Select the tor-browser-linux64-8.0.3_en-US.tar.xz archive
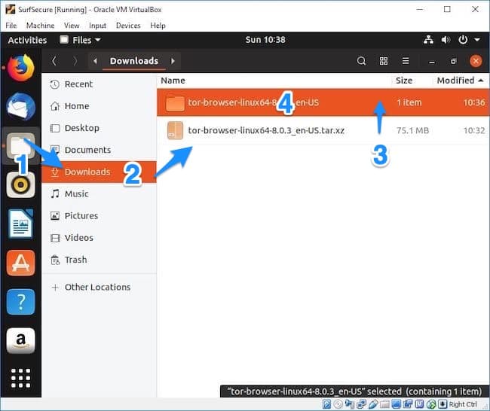490x411 pixels. [323, 130]
